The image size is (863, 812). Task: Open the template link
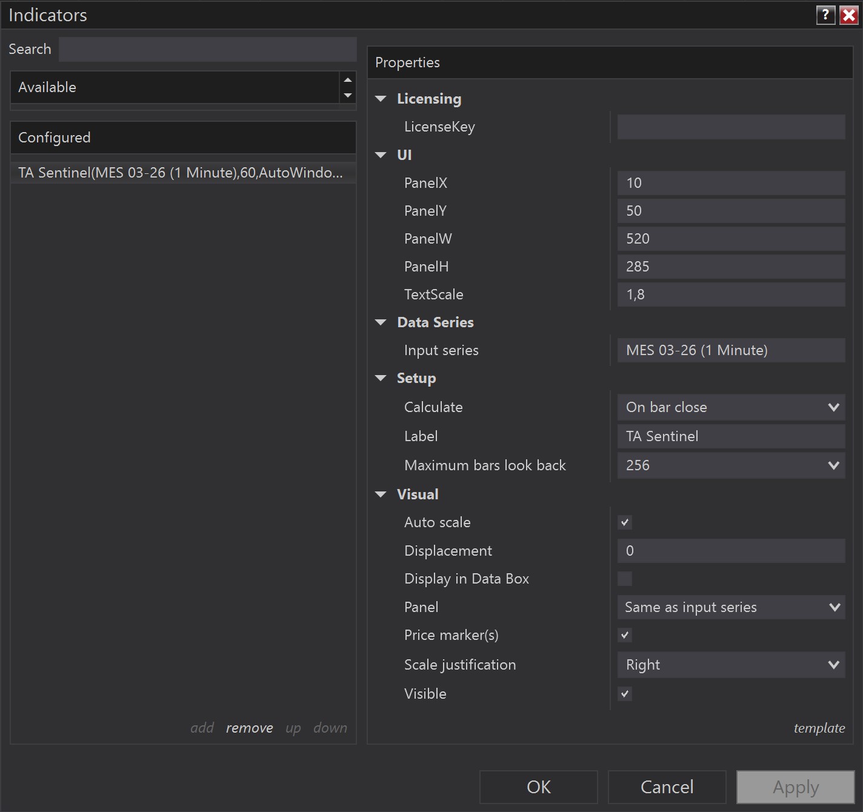[x=819, y=728]
